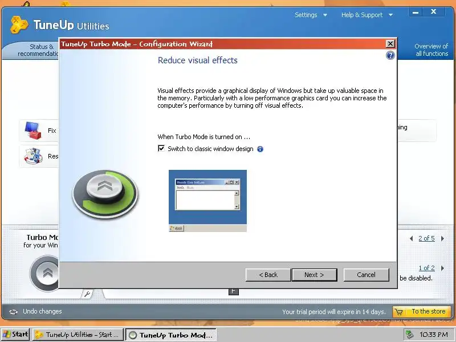Viewport: 456px width, 342px height.
Task: Go to next item right of 1 of 2
Action: click(443, 268)
